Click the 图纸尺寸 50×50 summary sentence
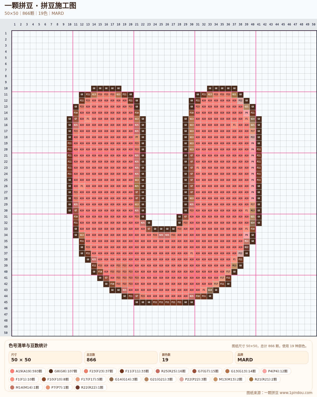The width and height of the screenshot is (317, 397). [x=270, y=346]
